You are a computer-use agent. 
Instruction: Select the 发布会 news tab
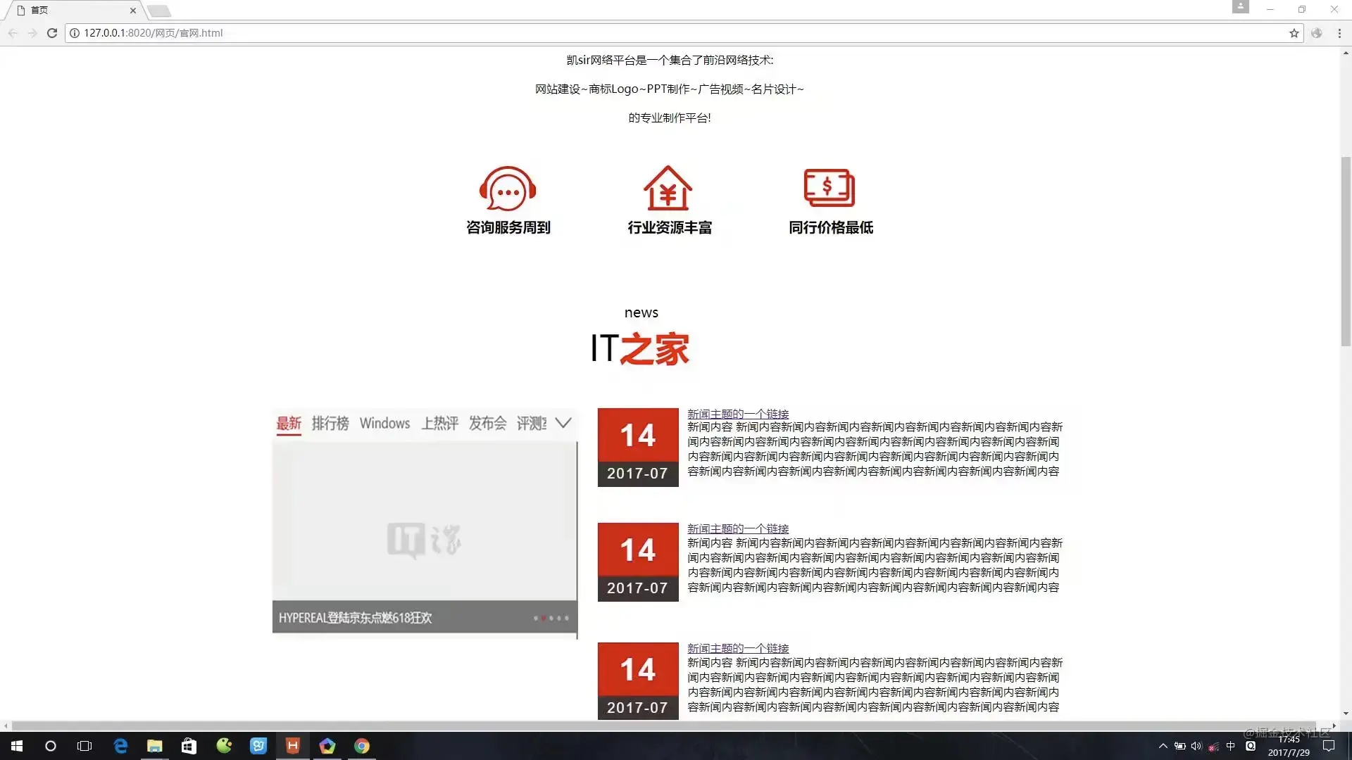[x=487, y=423]
